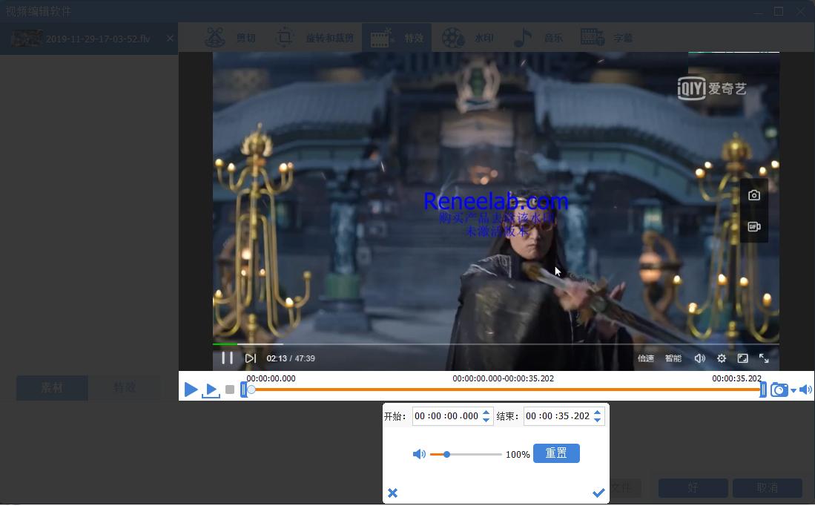Click the blue Play button
Viewport: 815px width, 506px height.
[191, 389]
